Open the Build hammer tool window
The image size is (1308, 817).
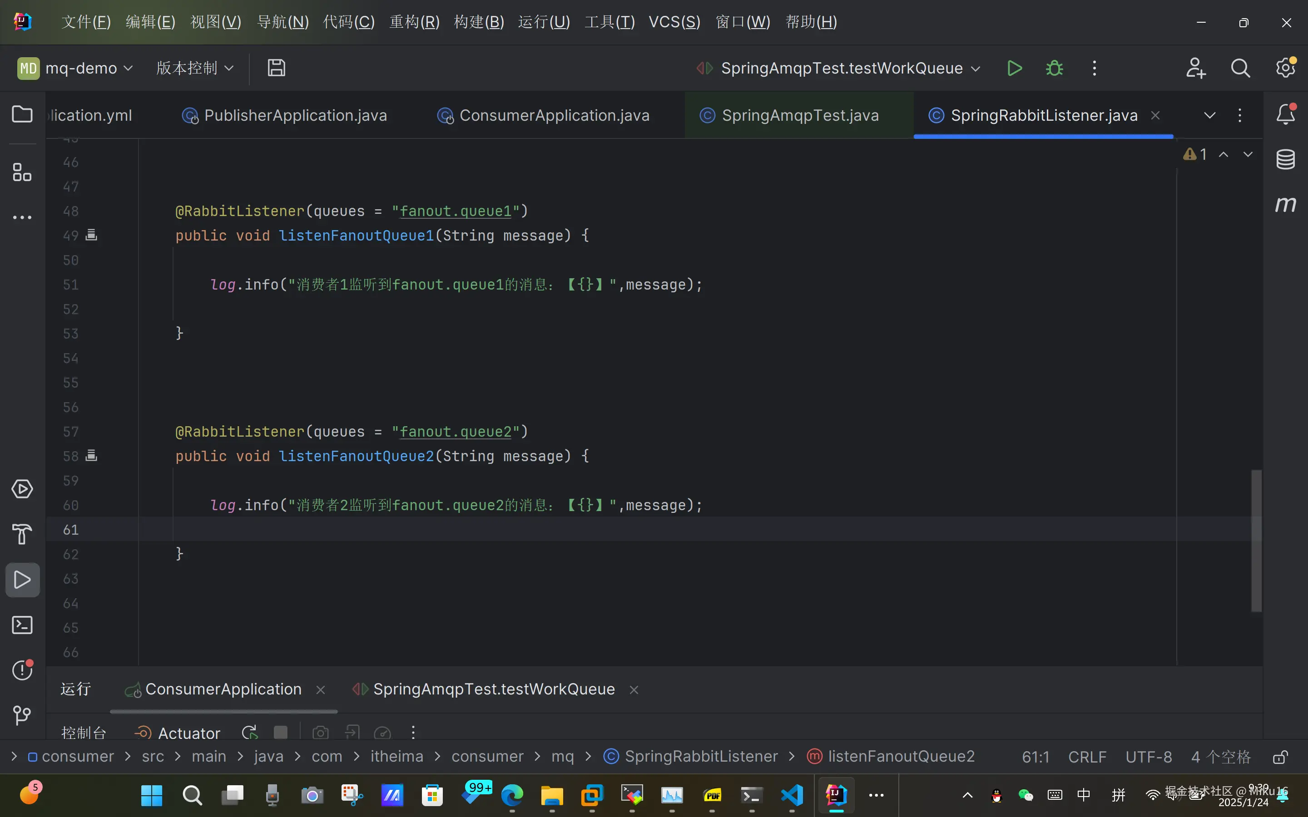pos(22,534)
